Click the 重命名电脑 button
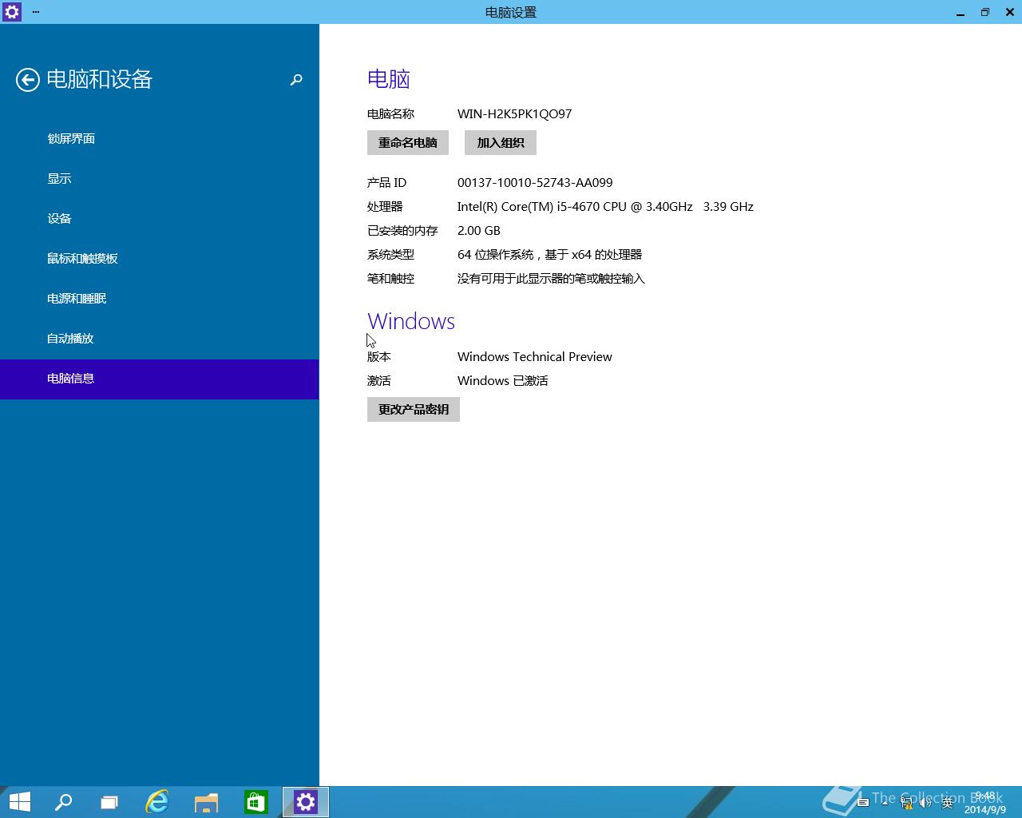The image size is (1022, 818). tap(408, 143)
